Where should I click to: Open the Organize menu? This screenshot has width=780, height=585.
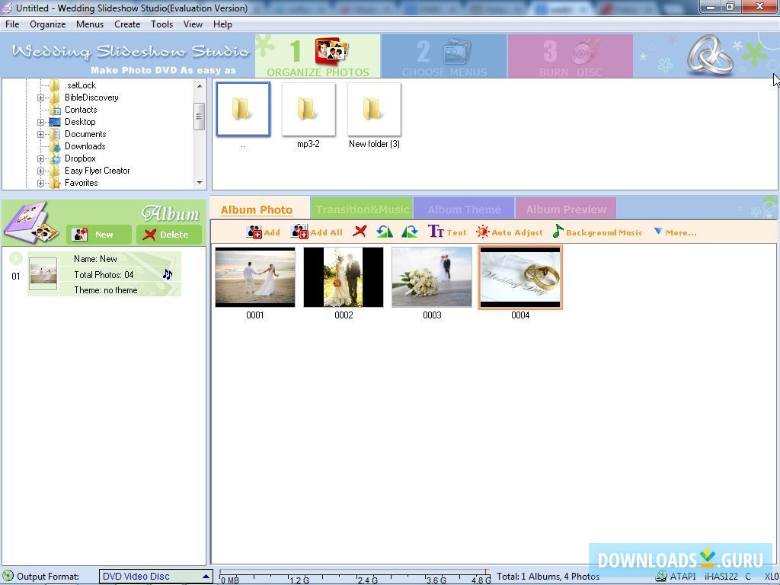coord(47,24)
